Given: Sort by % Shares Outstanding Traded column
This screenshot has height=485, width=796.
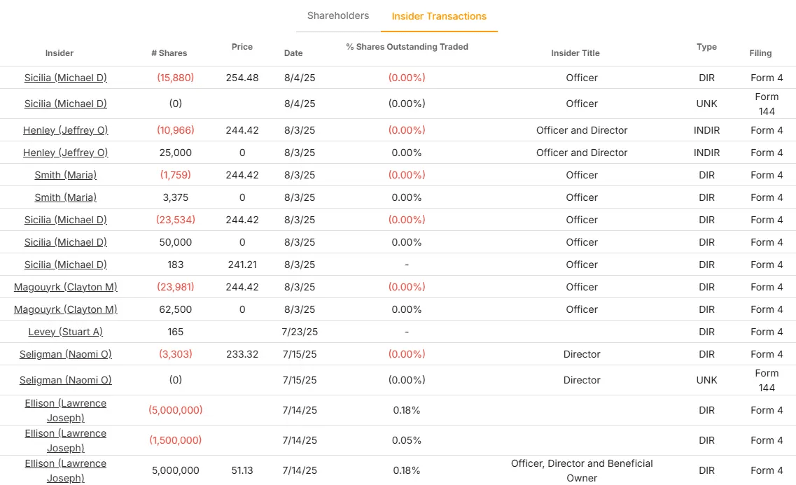Looking at the screenshot, I should (x=407, y=46).
